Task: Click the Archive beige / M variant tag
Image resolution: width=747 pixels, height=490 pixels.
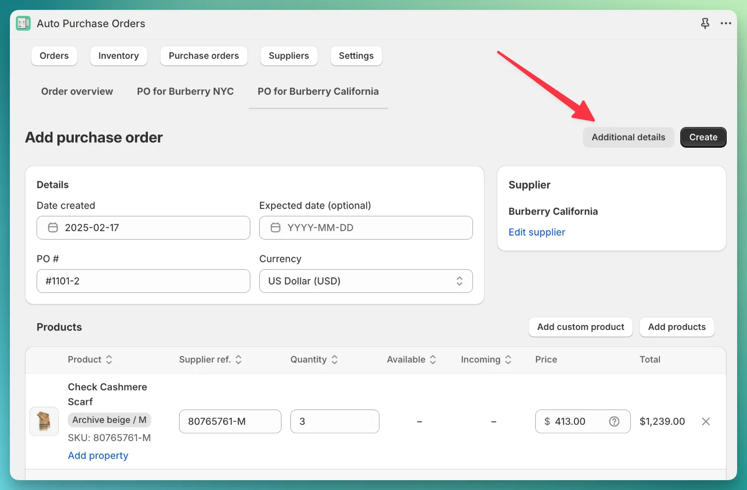Action: 109,420
